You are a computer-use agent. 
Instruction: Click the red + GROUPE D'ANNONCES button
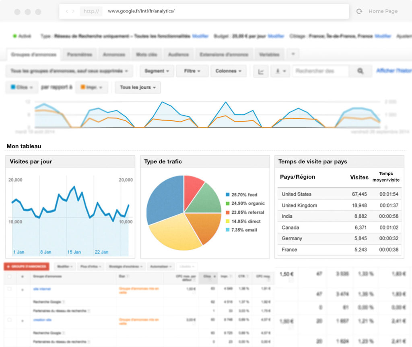27,266
